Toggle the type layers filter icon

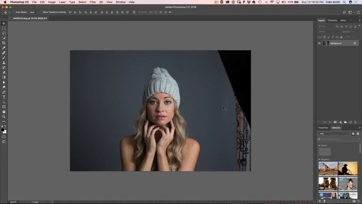(x=346, y=27)
